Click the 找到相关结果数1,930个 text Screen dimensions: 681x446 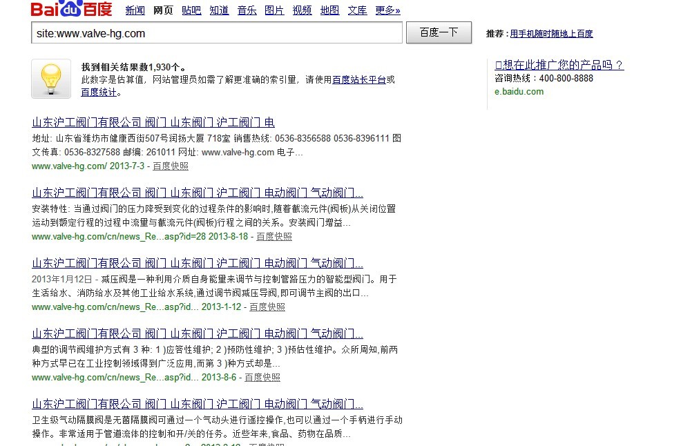click(133, 67)
